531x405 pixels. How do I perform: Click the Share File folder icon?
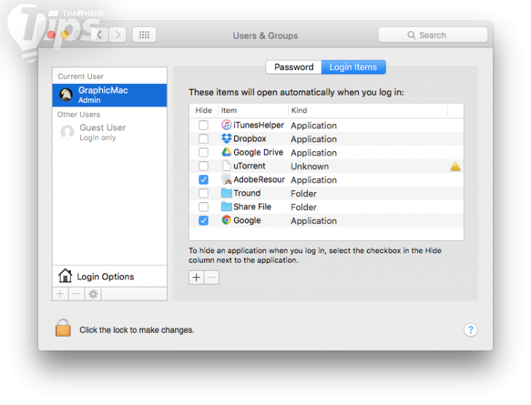pos(226,207)
